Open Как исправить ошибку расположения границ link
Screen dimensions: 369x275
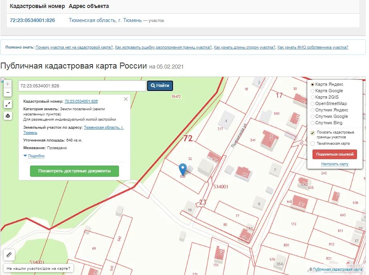click(163, 47)
